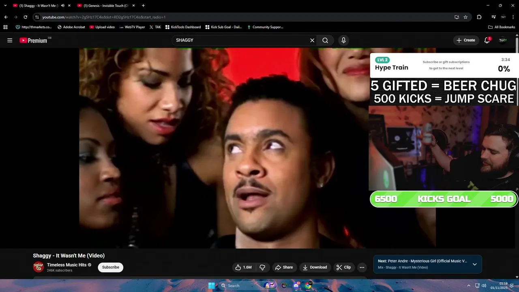Click the video title text
The image size is (519, 292).
(69, 255)
